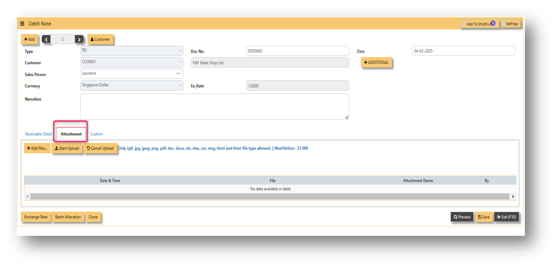Image resolution: width=557 pixels, height=268 pixels.
Task: Sort by the By column header
Action: click(x=487, y=181)
